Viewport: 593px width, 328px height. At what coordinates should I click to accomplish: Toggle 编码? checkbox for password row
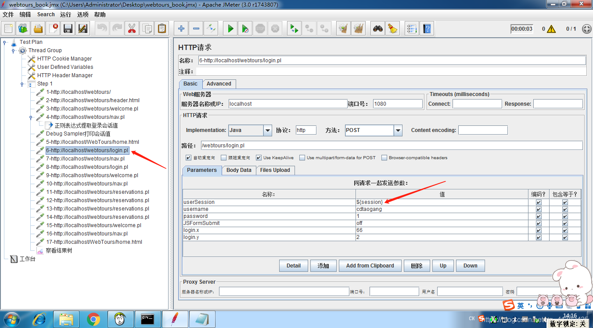[x=539, y=217]
